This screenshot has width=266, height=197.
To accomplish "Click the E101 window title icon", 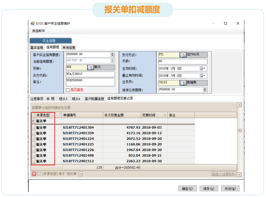I will (x=32, y=23).
